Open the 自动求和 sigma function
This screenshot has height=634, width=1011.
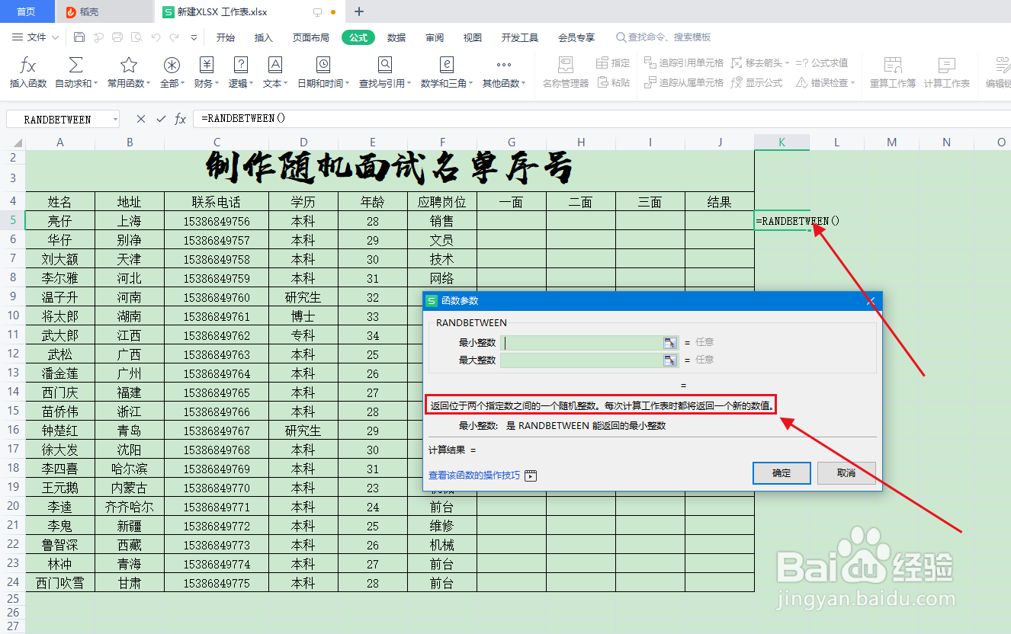click(x=75, y=66)
